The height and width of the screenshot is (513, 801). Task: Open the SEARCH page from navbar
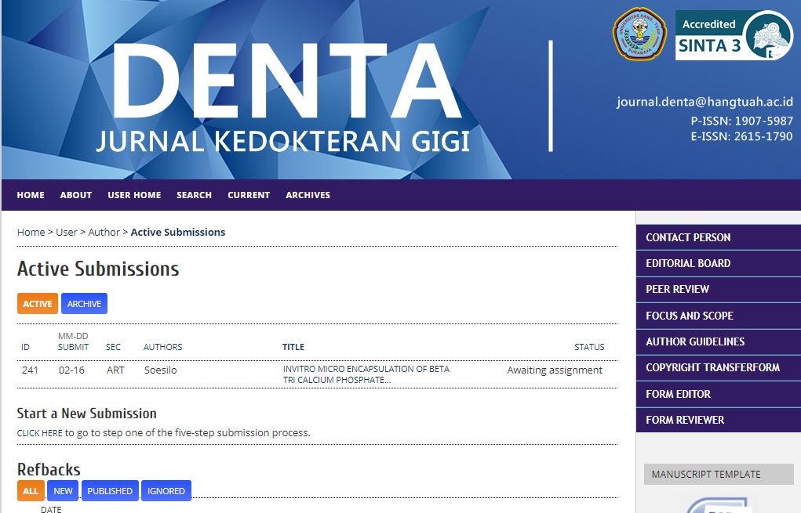click(194, 195)
